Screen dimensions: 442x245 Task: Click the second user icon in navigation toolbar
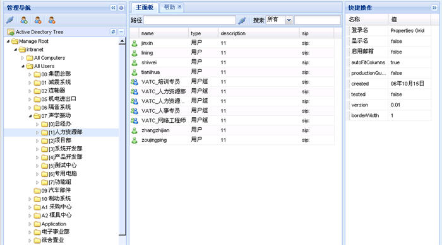coord(38,20)
